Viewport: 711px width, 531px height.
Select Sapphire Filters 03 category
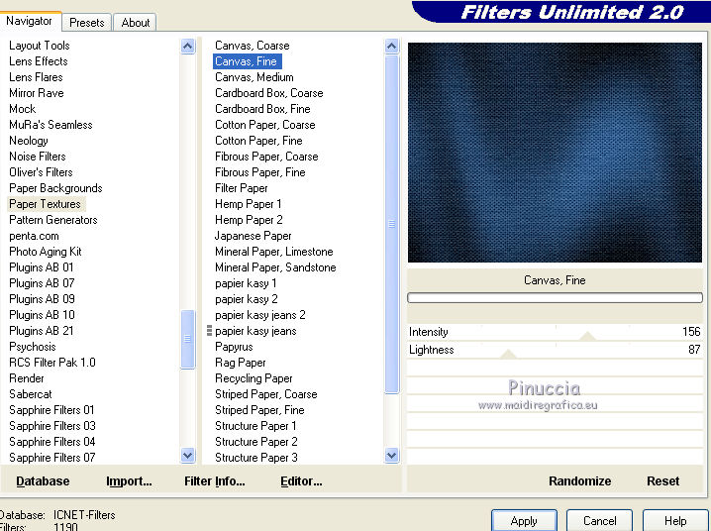tap(52, 426)
